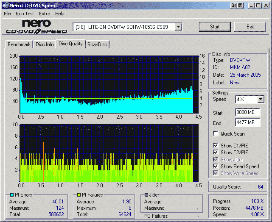Open the File menu
Screen dimensions: 272x222
coord(7,14)
